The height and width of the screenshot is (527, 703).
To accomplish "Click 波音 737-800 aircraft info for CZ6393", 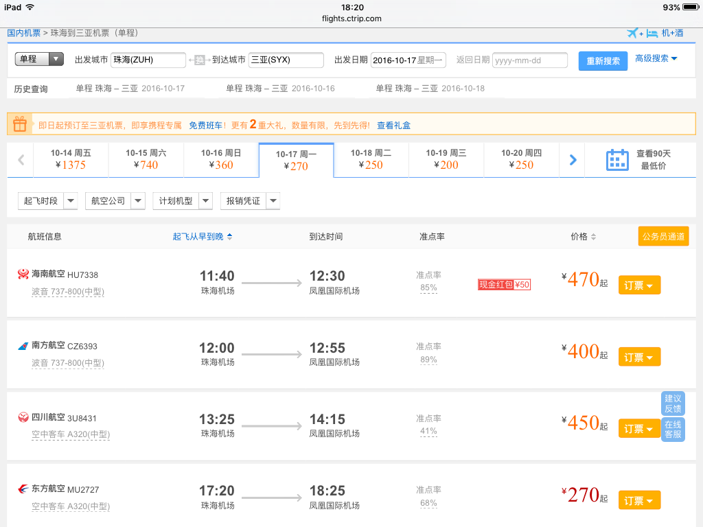I will click(x=68, y=363).
